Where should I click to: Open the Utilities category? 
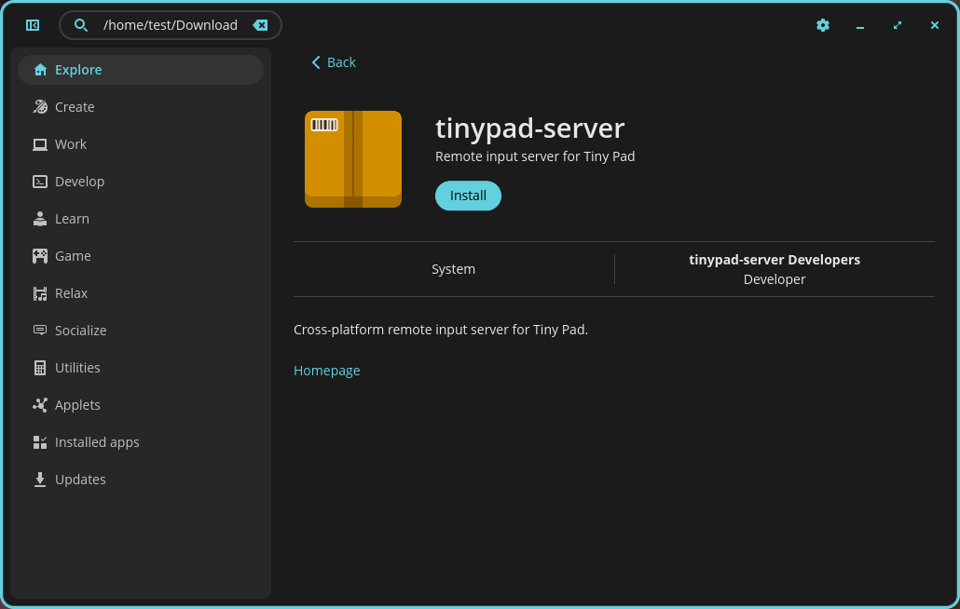141,368
